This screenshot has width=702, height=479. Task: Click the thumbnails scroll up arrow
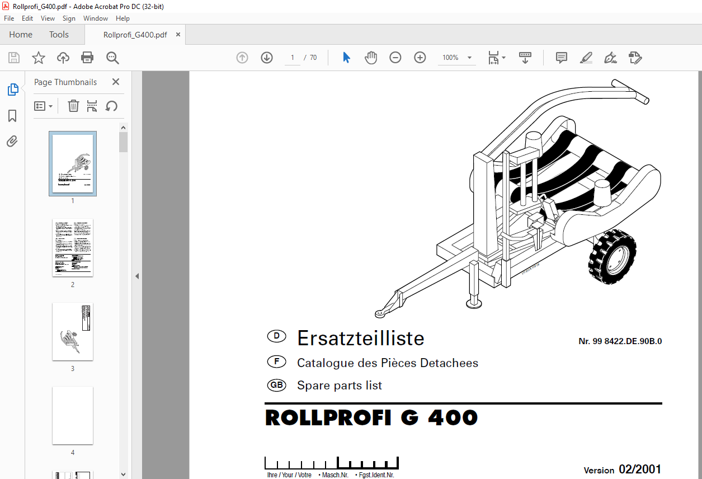tap(123, 128)
